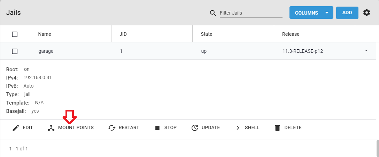Click the Restart circular arrows icon
The width and height of the screenshot is (379, 157).
click(x=112, y=128)
